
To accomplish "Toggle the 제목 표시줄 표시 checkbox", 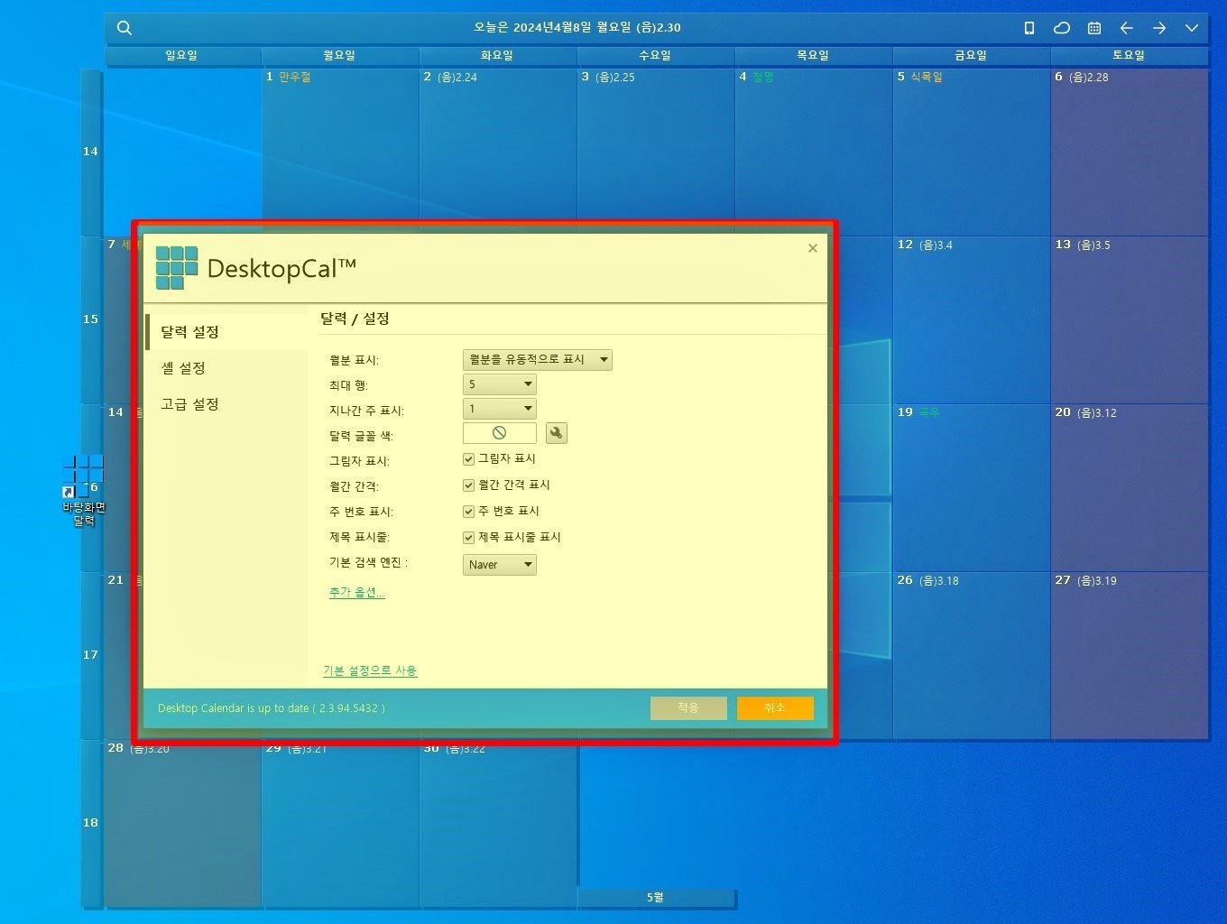I will point(468,538).
